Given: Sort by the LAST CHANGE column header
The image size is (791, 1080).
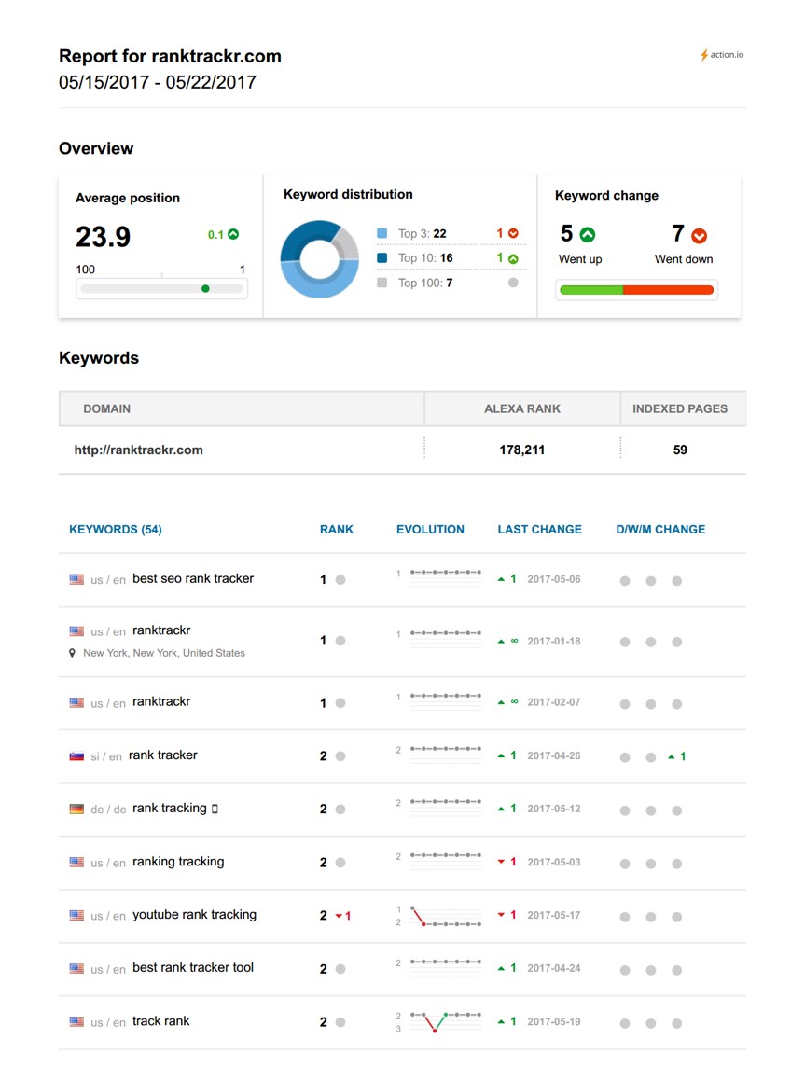Looking at the screenshot, I should point(539,529).
